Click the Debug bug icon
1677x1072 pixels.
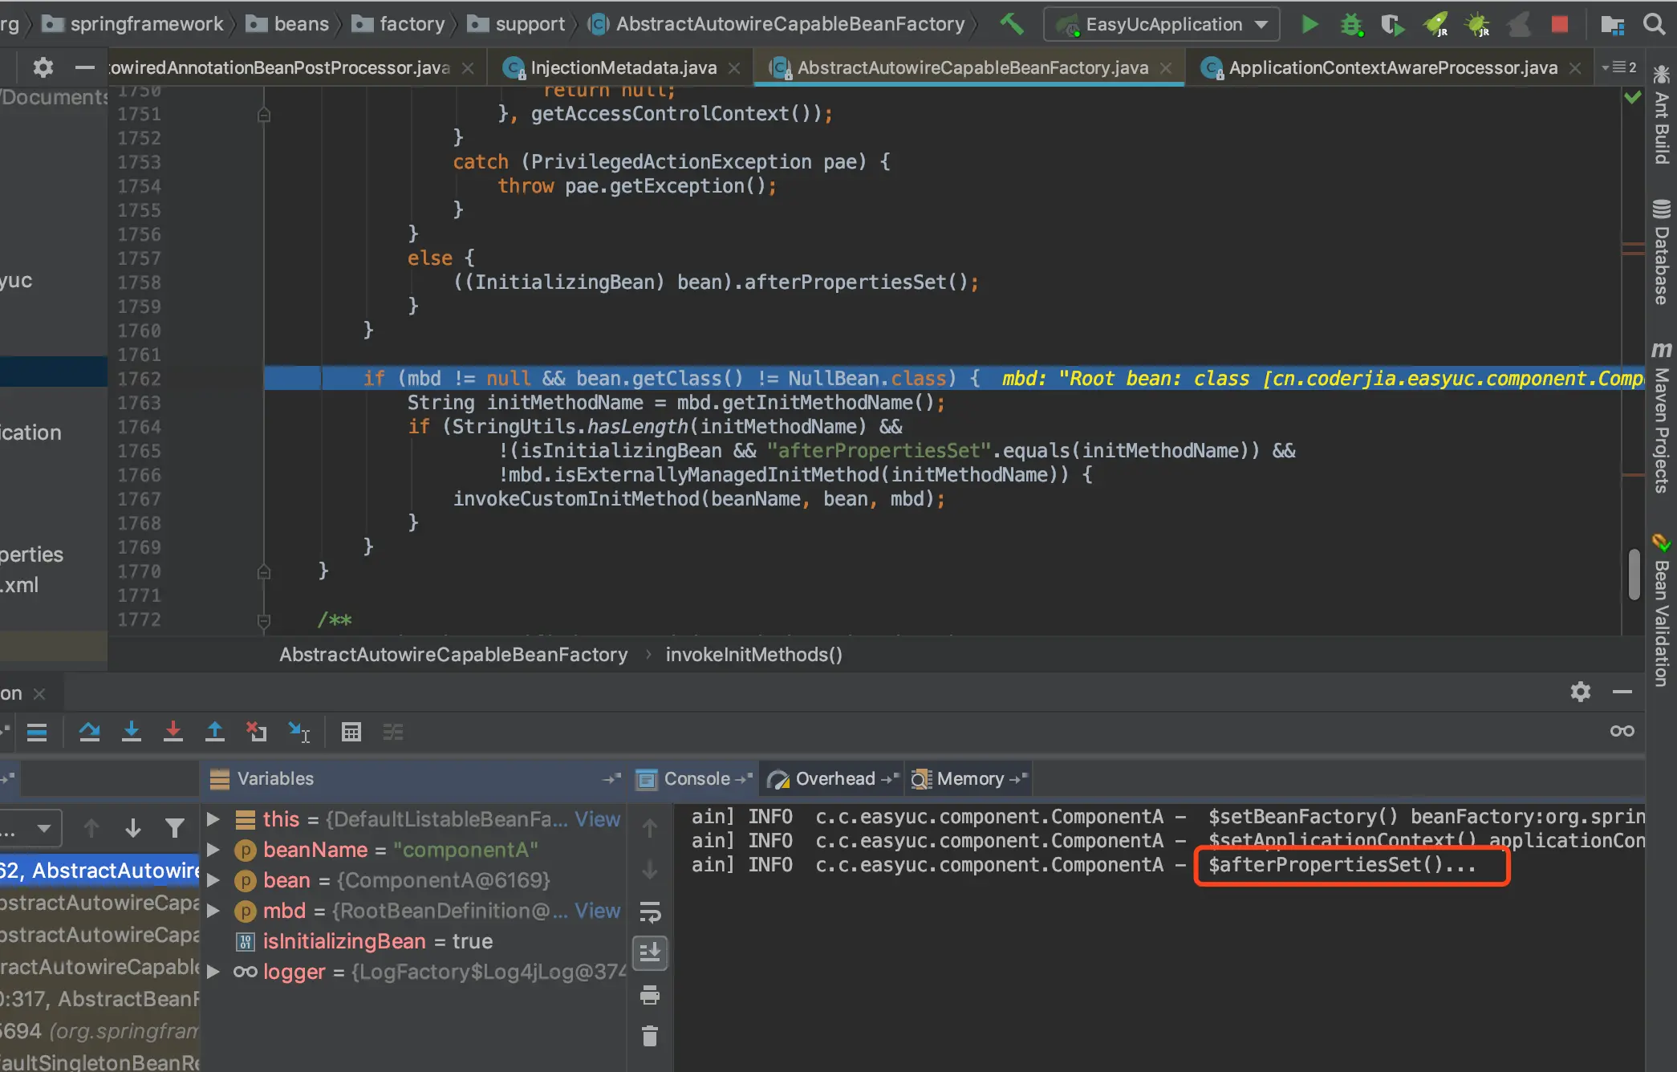coord(1351,24)
